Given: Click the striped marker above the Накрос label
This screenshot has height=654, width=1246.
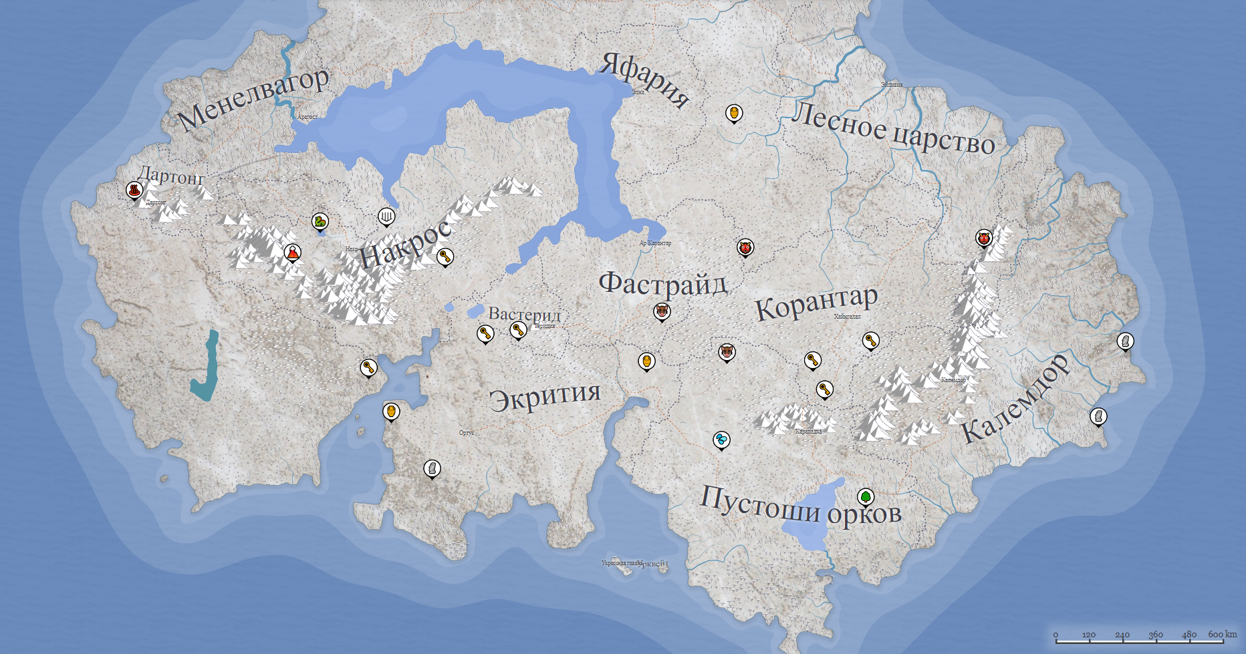Looking at the screenshot, I should point(386,216).
